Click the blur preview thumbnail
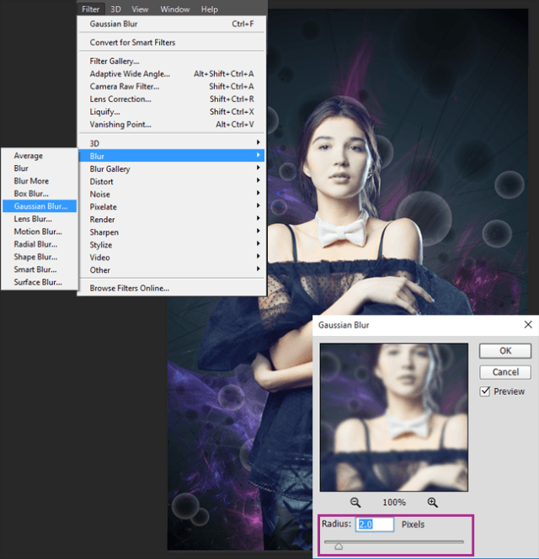The image size is (539, 559). [394, 417]
